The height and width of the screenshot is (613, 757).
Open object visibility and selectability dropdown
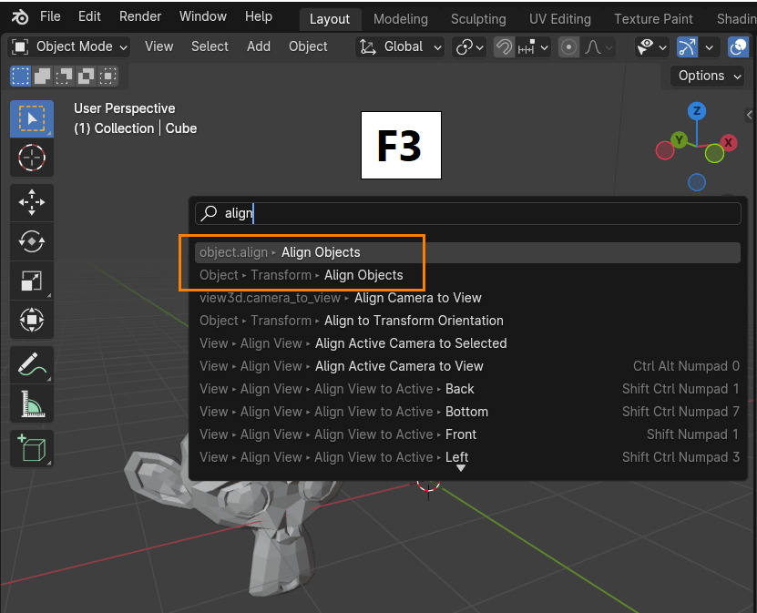click(651, 47)
